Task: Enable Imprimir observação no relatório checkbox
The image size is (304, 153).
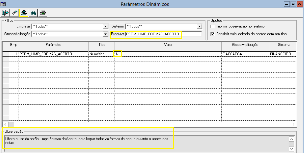Action: 213,26
